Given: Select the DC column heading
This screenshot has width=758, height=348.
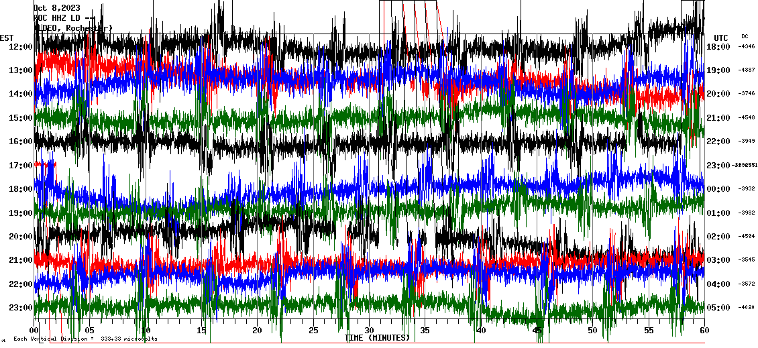Looking at the screenshot, I should point(745,36).
